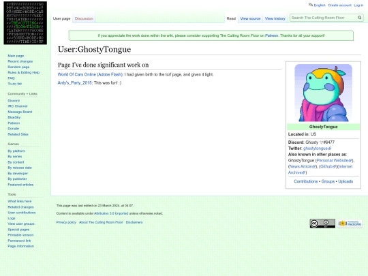Open the Patreon sidebar link

pyautogui.click(x=14, y=123)
